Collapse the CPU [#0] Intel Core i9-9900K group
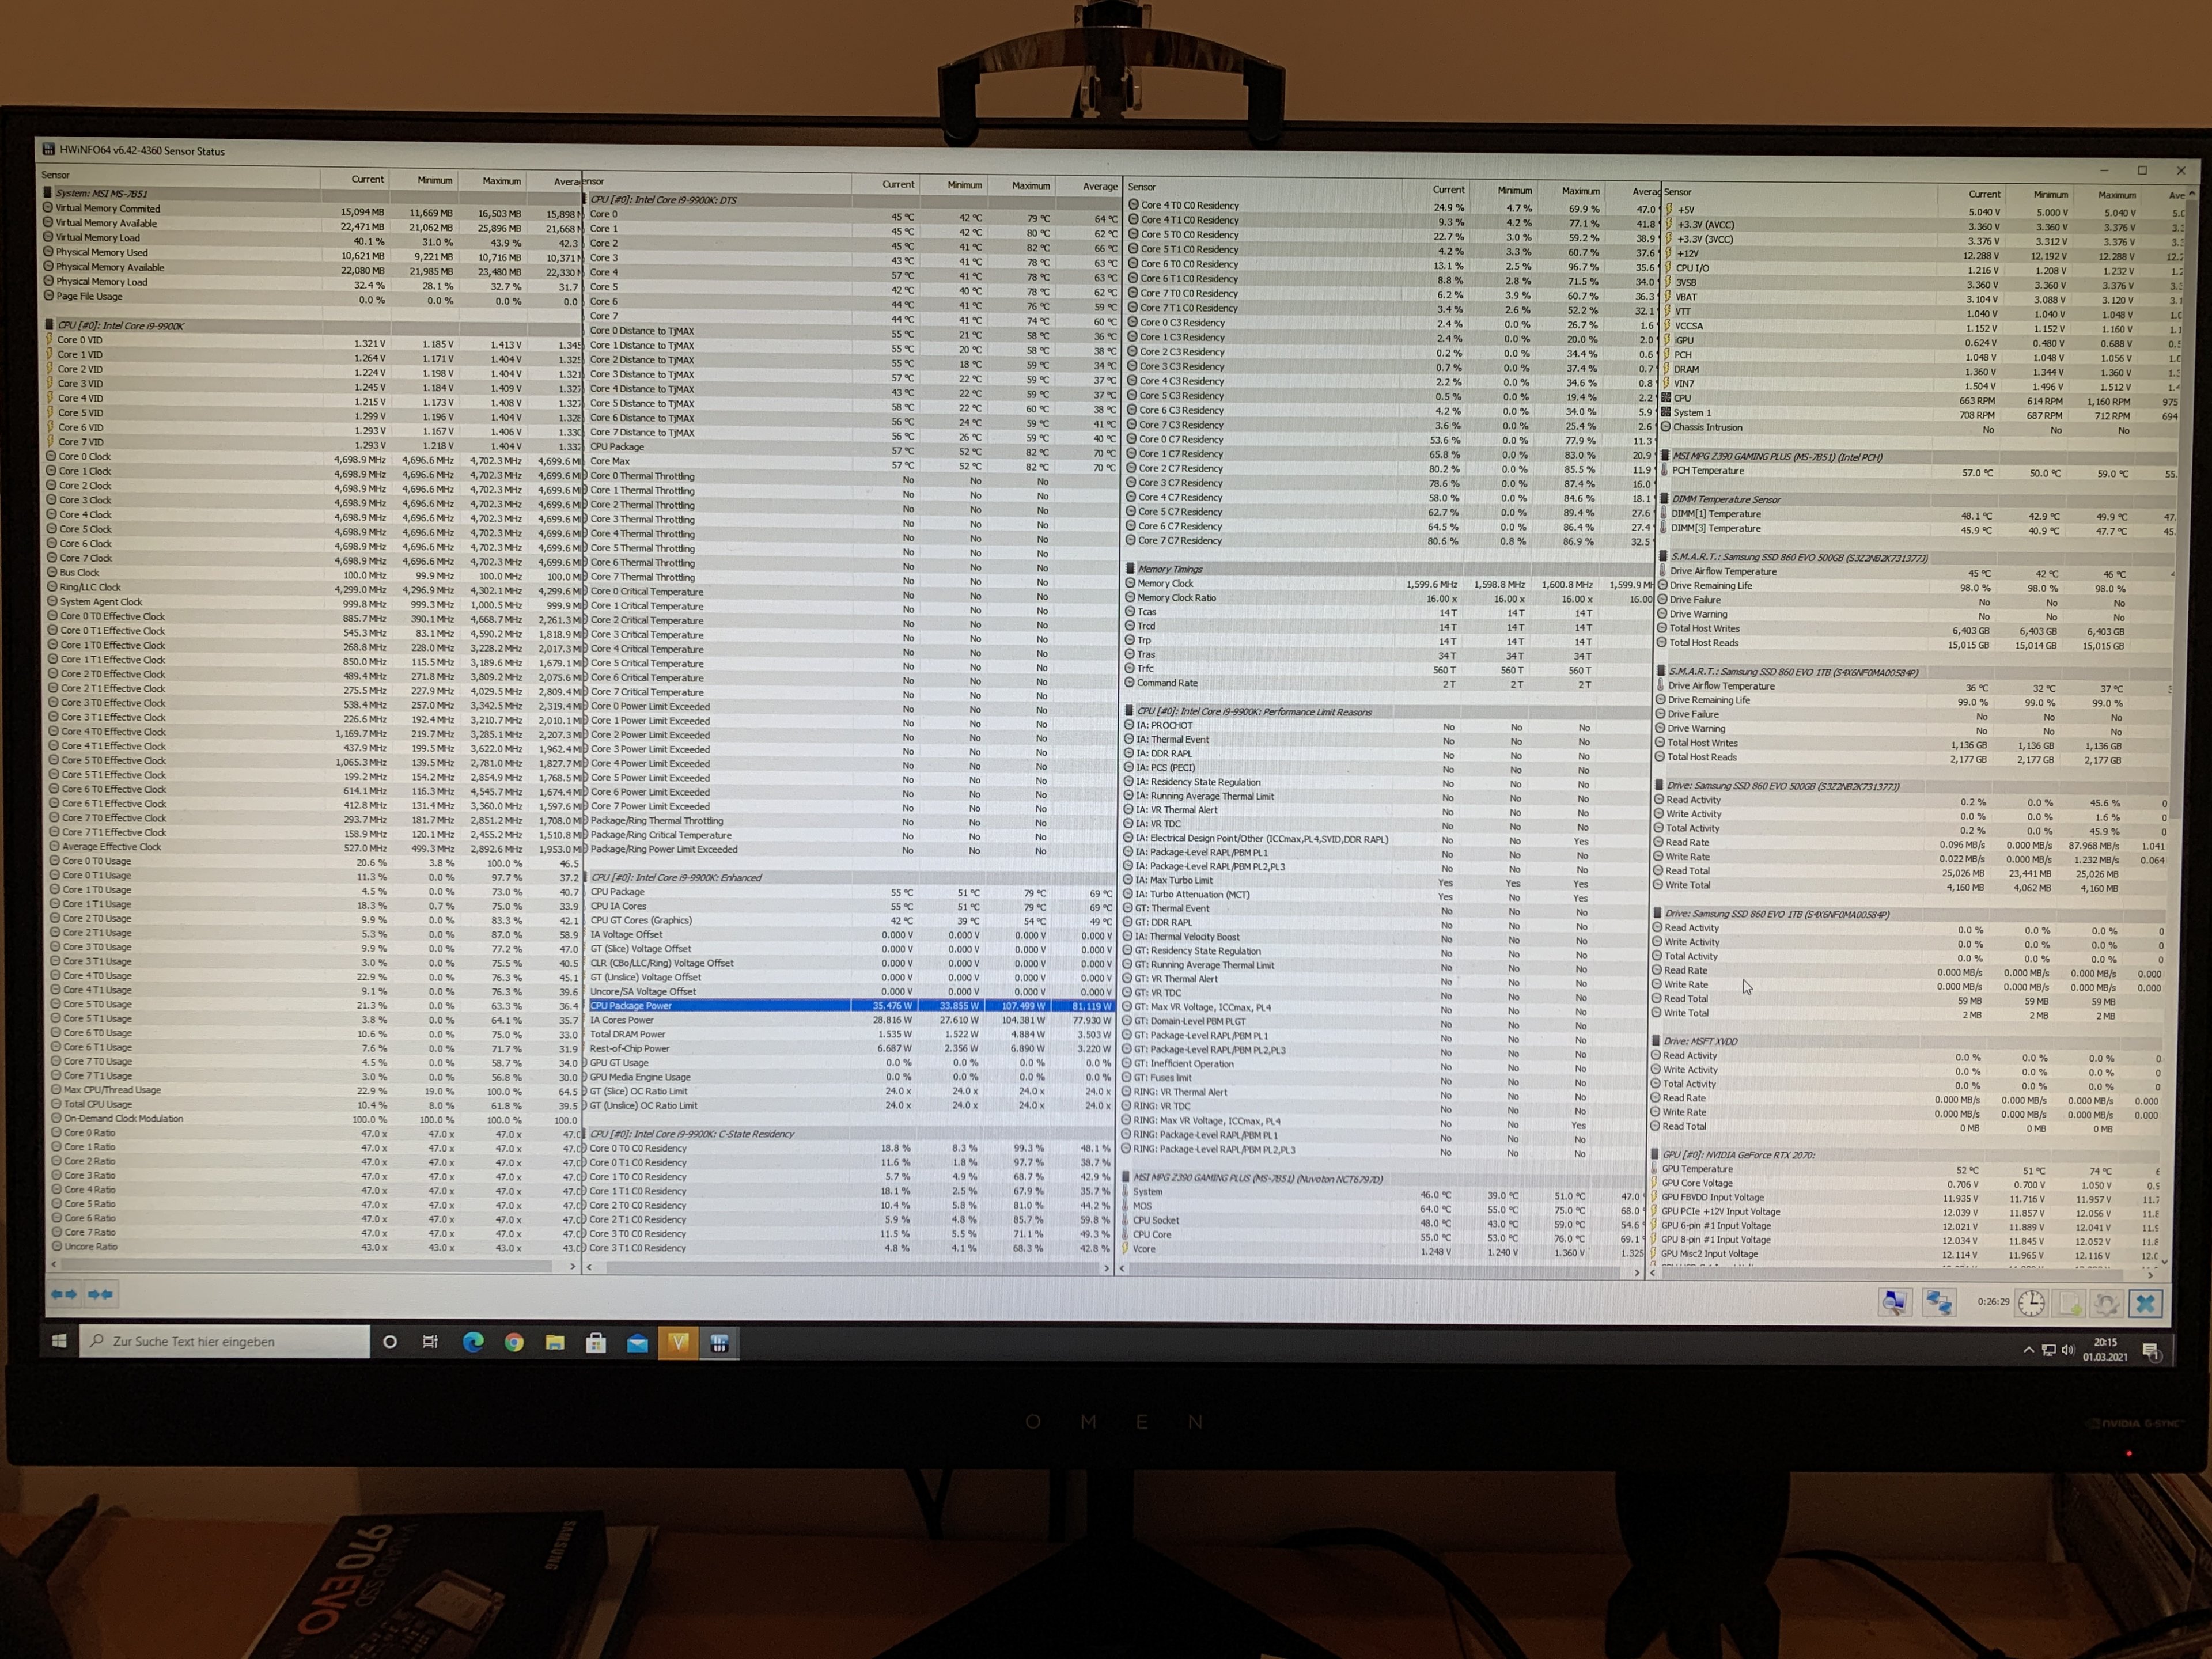 pyautogui.click(x=120, y=325)
